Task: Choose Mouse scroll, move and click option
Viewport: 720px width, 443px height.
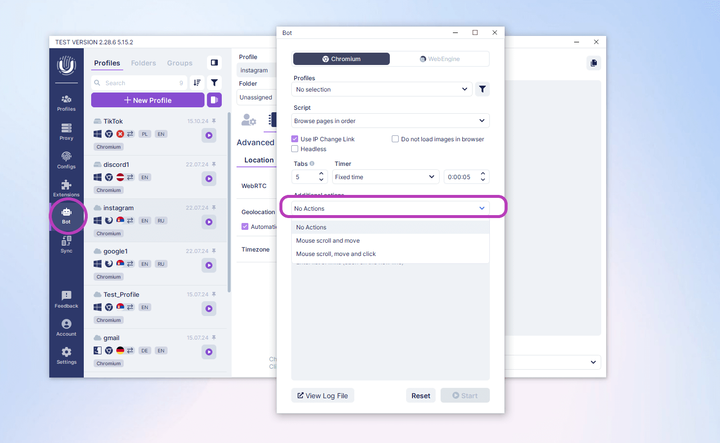Action: (336, 254)
